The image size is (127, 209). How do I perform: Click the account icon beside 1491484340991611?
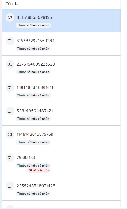(10, 88)
